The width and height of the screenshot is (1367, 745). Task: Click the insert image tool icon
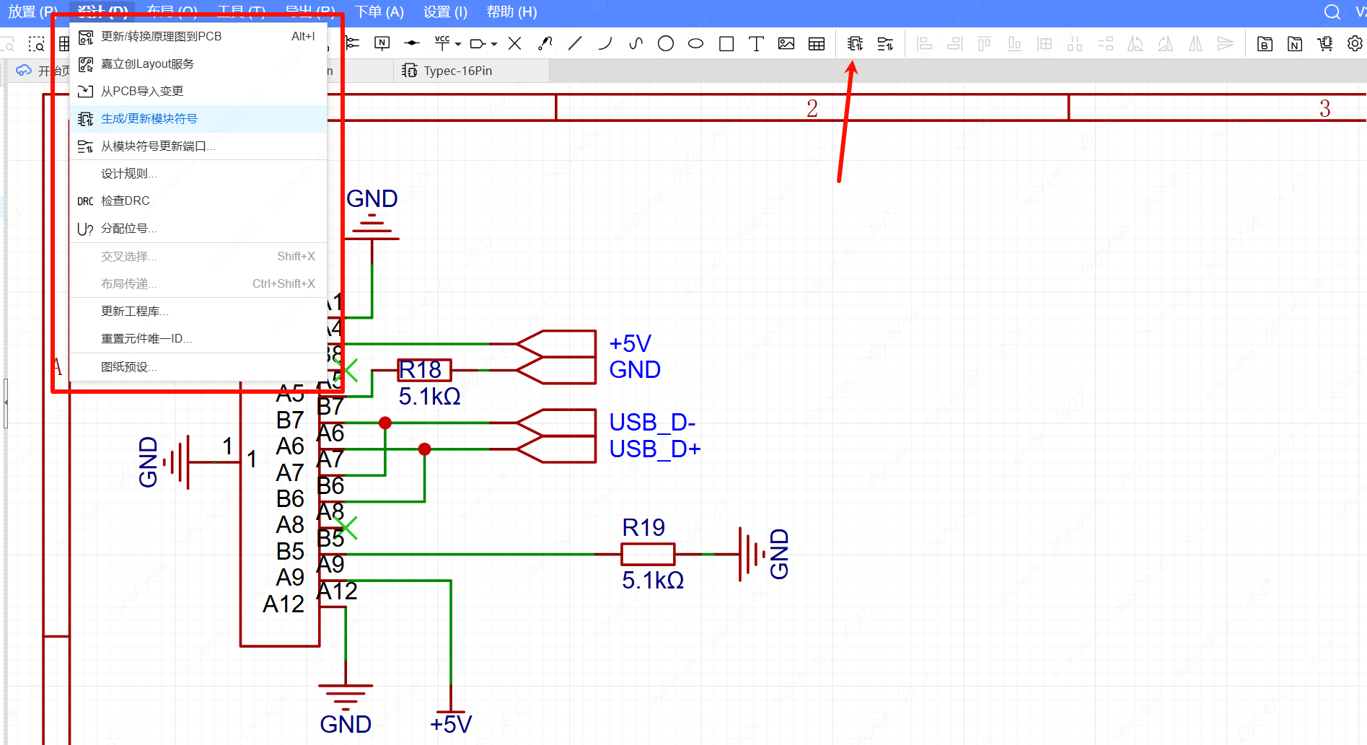pyautogui.click(x=786, y=44)
